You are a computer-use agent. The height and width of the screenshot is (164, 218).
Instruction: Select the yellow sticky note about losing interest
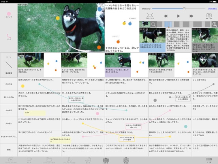pos(60,140)
